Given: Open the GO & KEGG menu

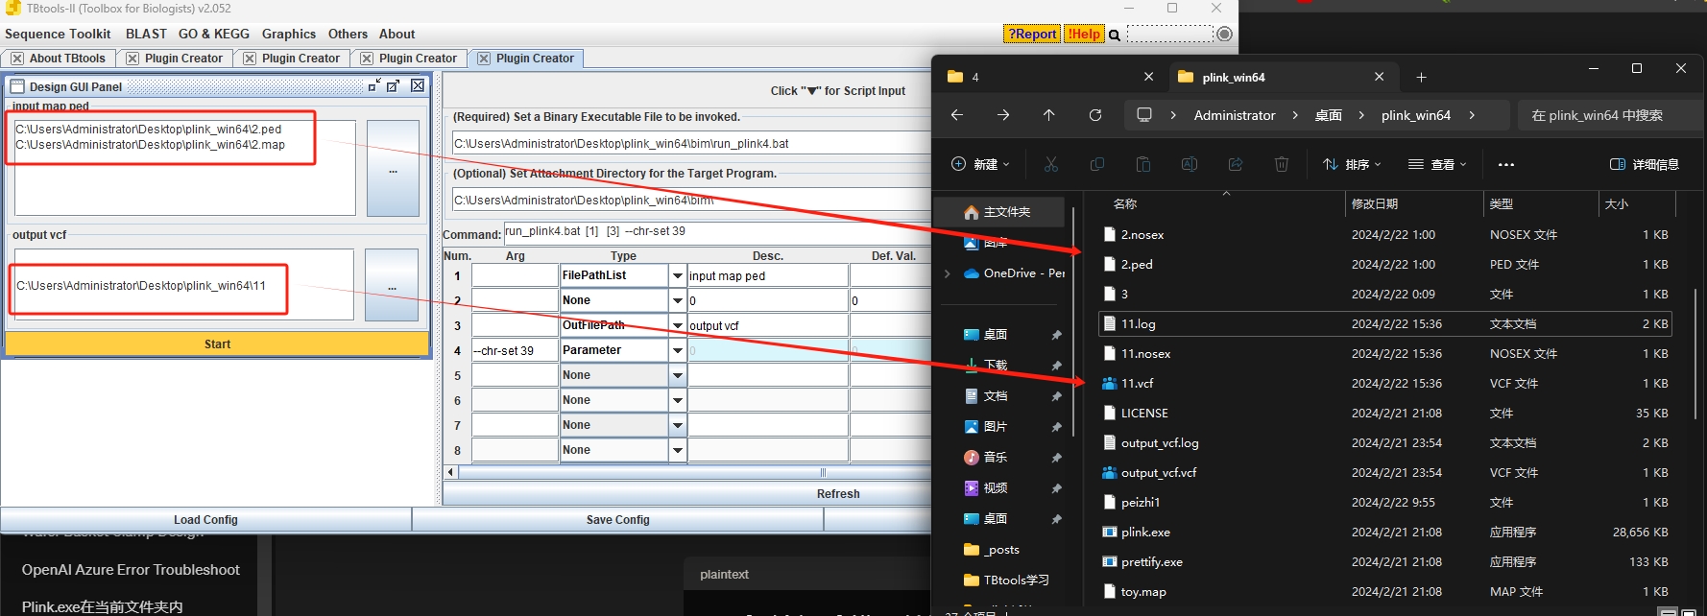Looking at the screenshot, I should 213,34.
